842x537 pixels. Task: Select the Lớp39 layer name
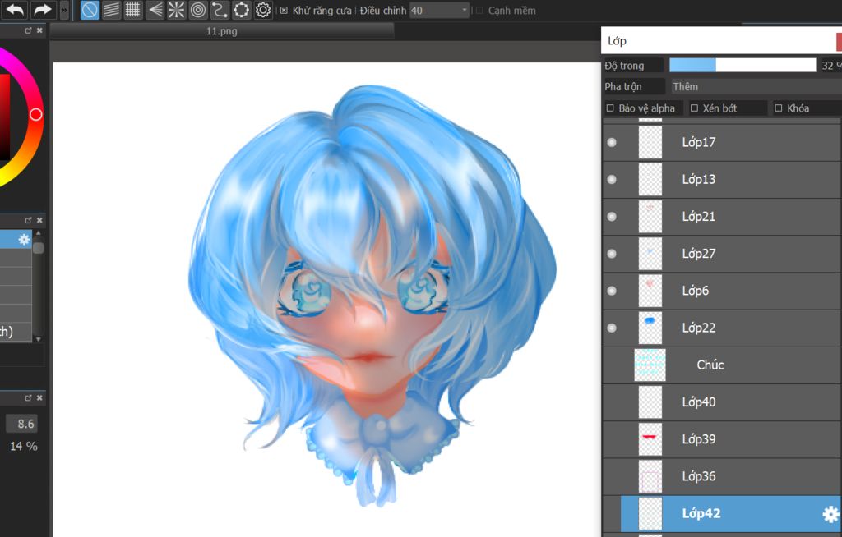(699, 438)
